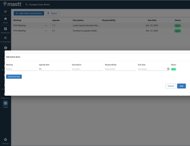Click the Export button
This screenshot has width=190, height=146.
pos(52,13)
